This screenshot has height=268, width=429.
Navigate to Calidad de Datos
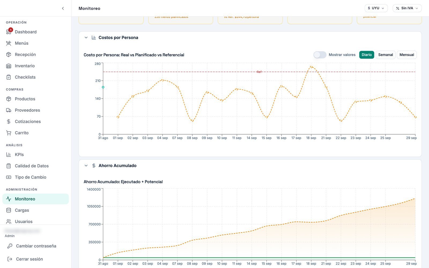click(36, 166)
